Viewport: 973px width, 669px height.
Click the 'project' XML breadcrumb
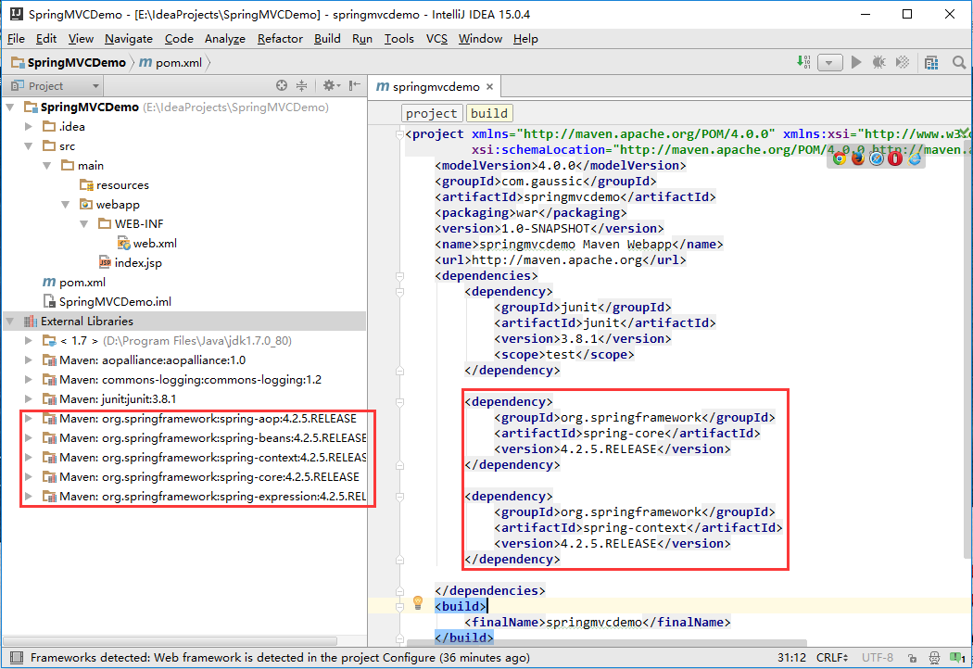431,114
